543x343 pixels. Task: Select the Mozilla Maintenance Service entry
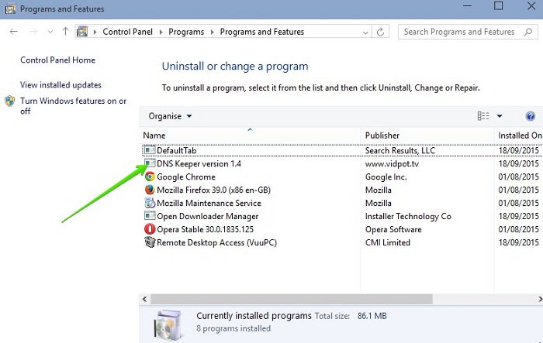(x=209, y=203)
